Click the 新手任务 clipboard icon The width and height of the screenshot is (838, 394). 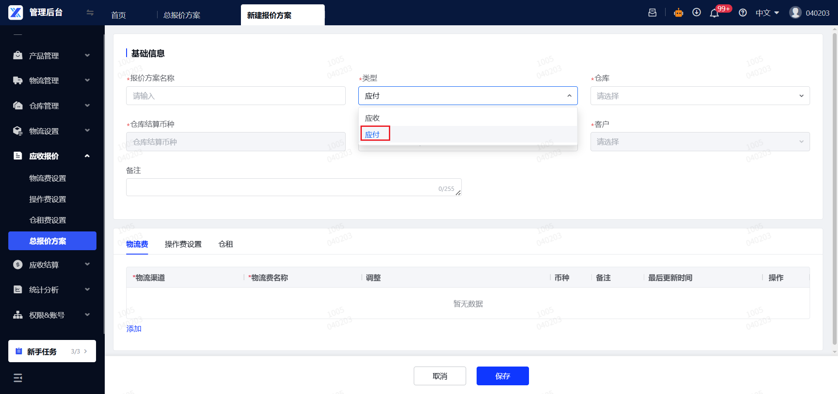point(19,351)
